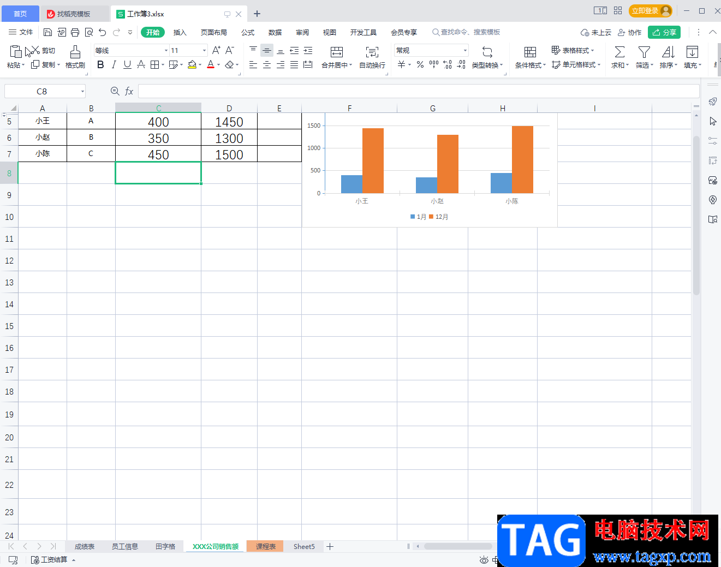Click the fill color bucket swatch
This screenshot has width=721, height=567.
click(x=192, y=64)
